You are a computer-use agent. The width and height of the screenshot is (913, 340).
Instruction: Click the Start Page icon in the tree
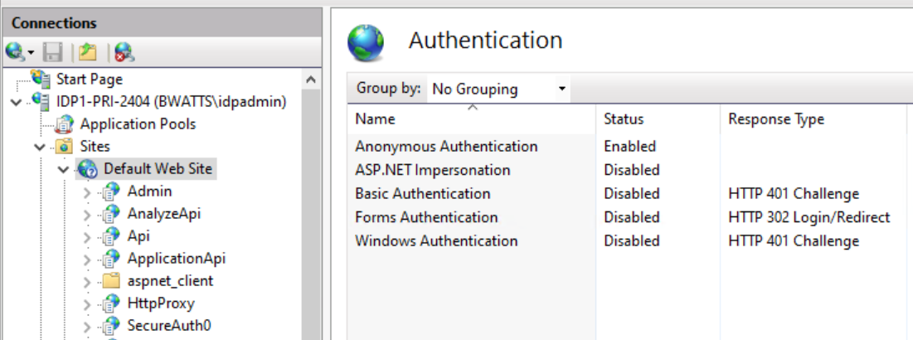pos(41,78)
